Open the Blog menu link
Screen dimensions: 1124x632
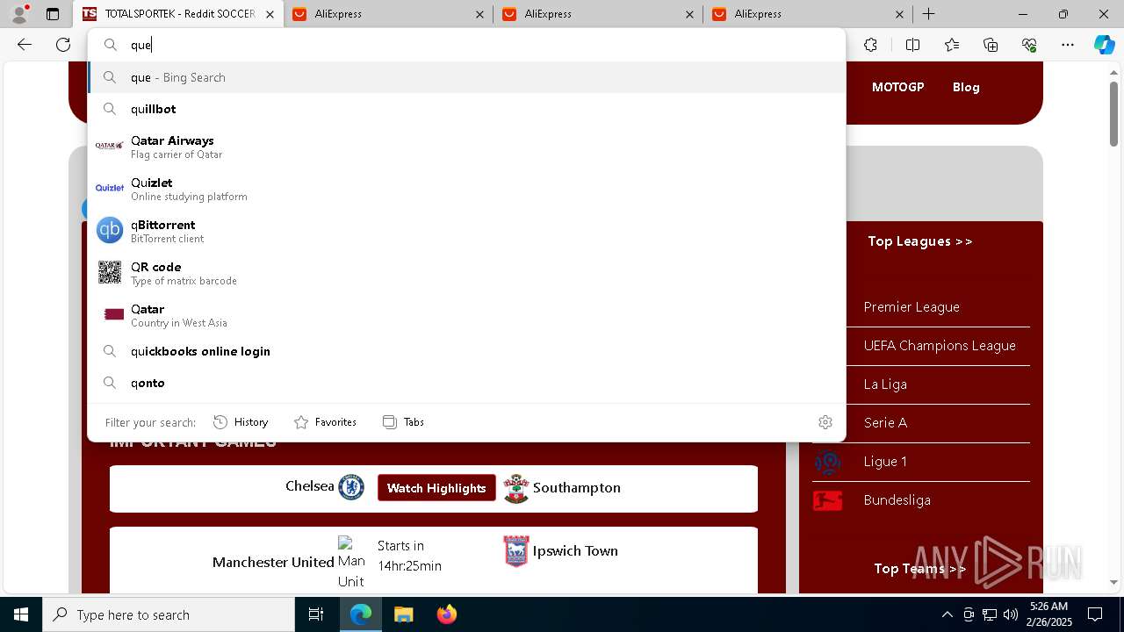966,87
